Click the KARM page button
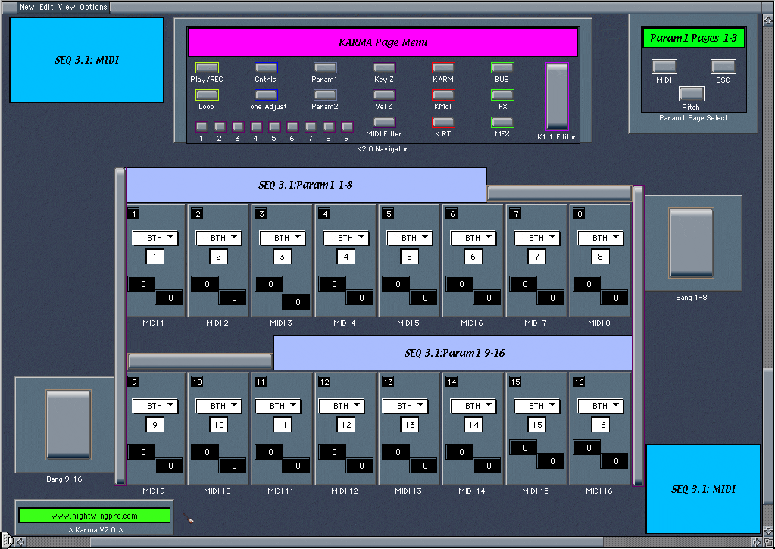Screen dimensions: 775x549 coord(443,68)
